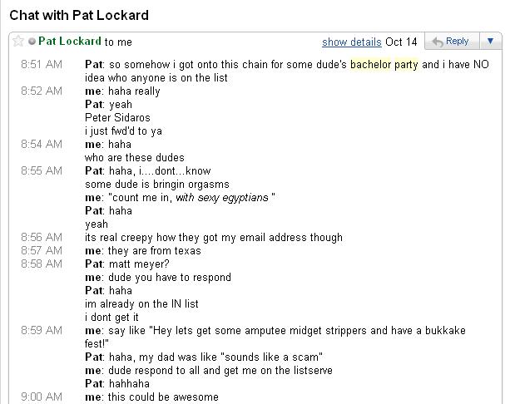Image resolution: width=505 pixels, height=404 pixels.
Task: Click the highlighted word party
Action: coord(407,65)
